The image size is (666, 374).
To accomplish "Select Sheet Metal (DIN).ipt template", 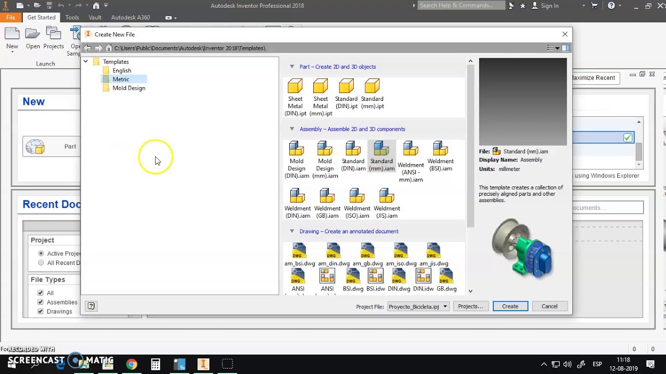I will click(x=295, y=98).
